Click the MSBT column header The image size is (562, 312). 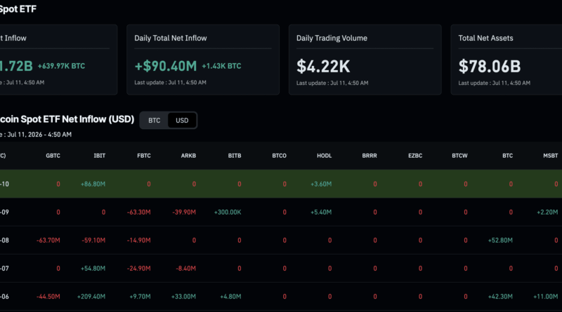click(551, 156)
